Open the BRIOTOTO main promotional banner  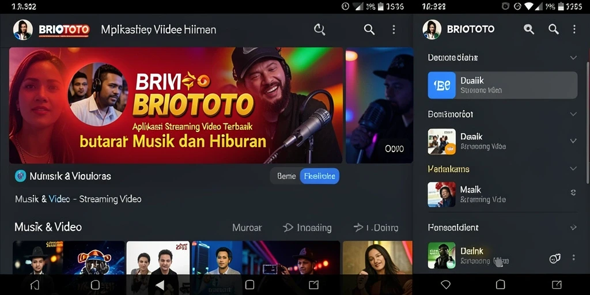click(x=176, y=105)
